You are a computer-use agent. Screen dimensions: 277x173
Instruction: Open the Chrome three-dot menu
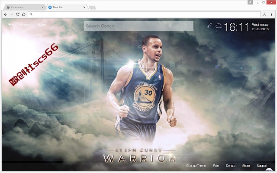click(271, 14)
